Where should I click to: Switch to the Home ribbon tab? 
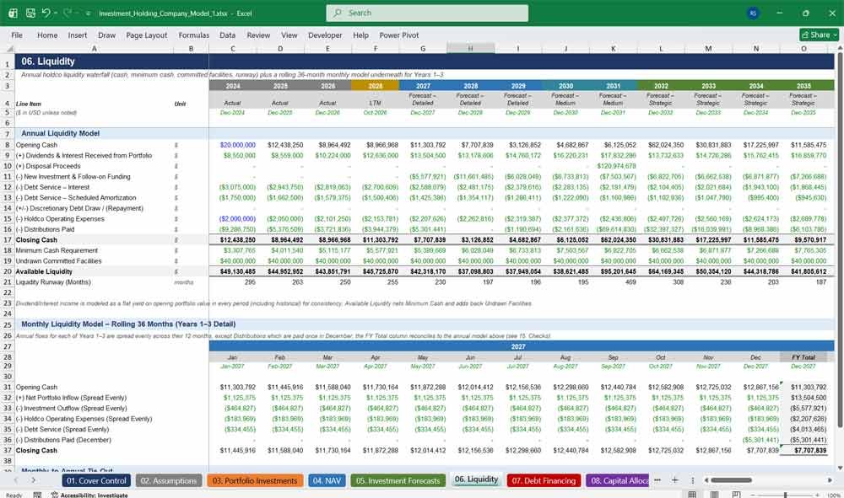coord(46,35)
